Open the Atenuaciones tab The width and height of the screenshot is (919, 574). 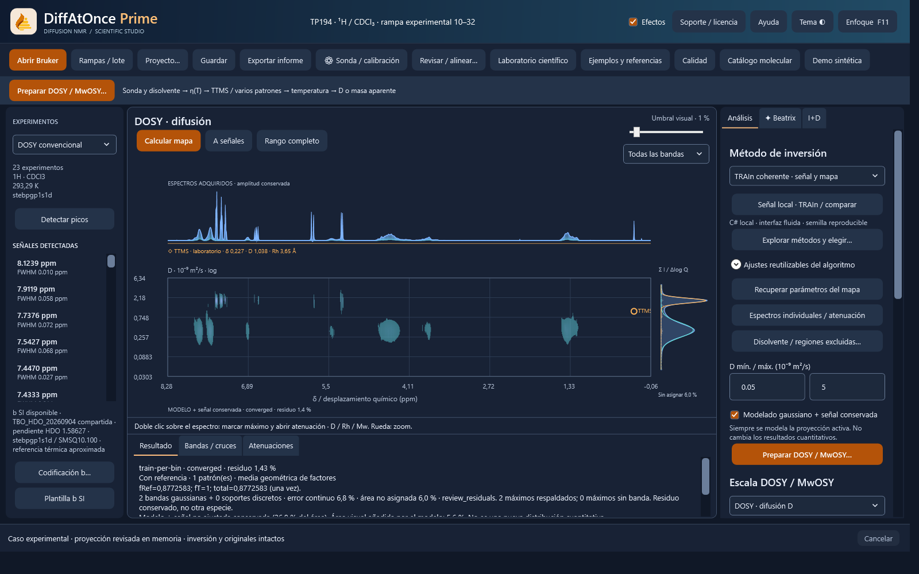[271, 446]
